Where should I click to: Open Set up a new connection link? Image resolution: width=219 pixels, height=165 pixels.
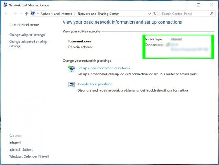[104, 68]
